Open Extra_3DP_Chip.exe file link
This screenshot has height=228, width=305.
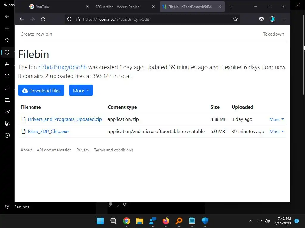click(48, 132)
